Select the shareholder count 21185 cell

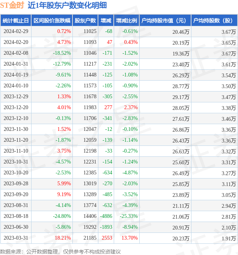pyautogui.click(x=90, y=238)
